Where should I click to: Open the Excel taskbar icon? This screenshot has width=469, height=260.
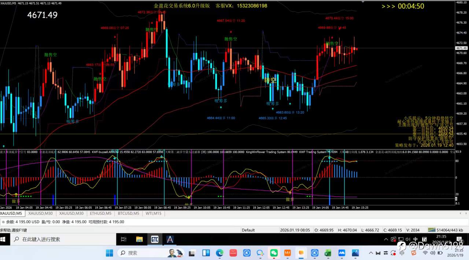(x=328, y=253)
